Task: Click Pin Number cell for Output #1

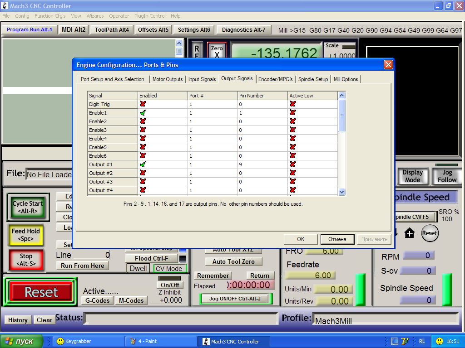Action: [x=262, y=164]
